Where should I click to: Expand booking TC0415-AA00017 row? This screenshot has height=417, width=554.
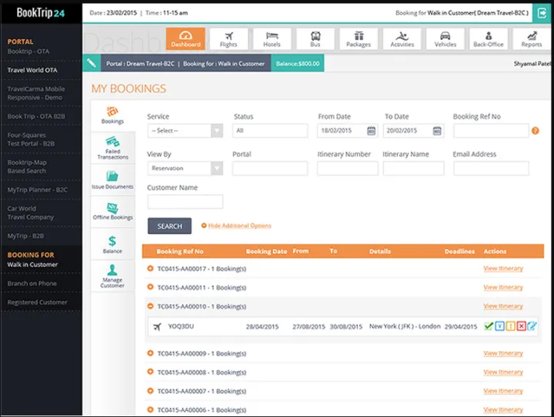click(151, 269)
